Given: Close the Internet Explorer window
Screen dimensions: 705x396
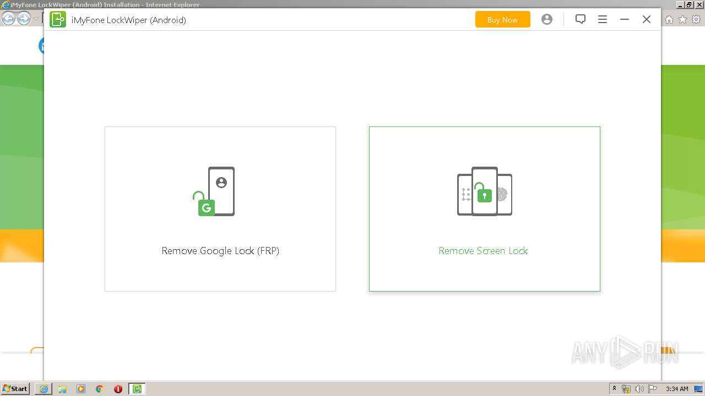Looking at the screenshot, I should [698, 4].
